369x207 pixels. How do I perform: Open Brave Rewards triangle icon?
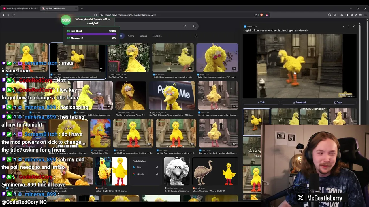tap(267, 15)
